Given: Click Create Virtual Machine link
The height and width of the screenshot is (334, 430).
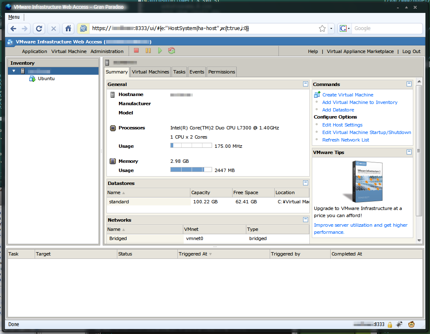Looking at the screenshot, I should 348,95.
